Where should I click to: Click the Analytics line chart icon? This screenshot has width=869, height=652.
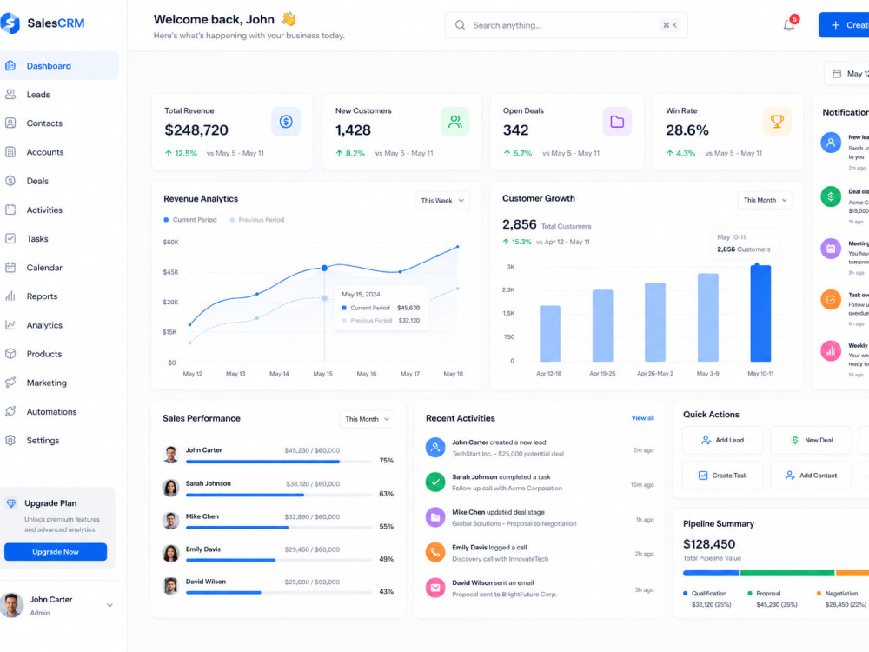(x=10, y=325)
